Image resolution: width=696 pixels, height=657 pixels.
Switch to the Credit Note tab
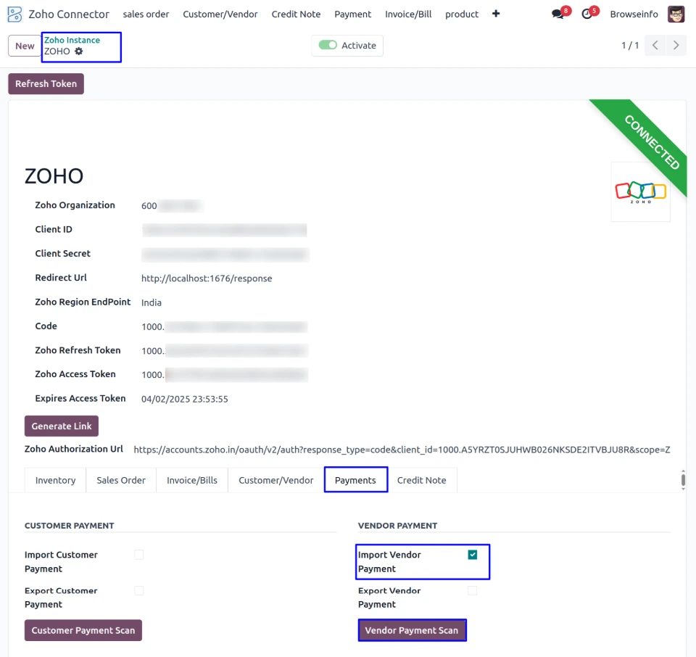(421, 480)
